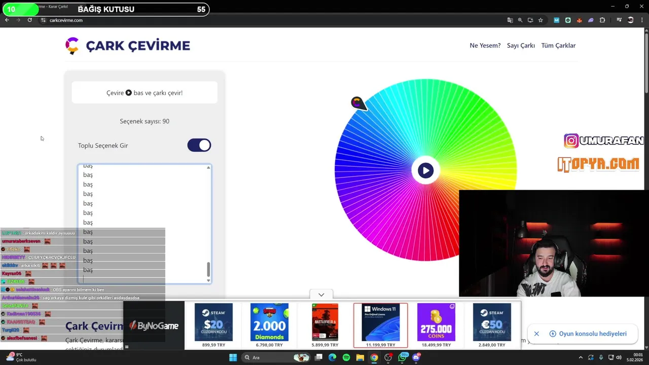Open the green square extension icon
Image resolution: width=649 pixels, height=365 pixels.
coord(568,20)
